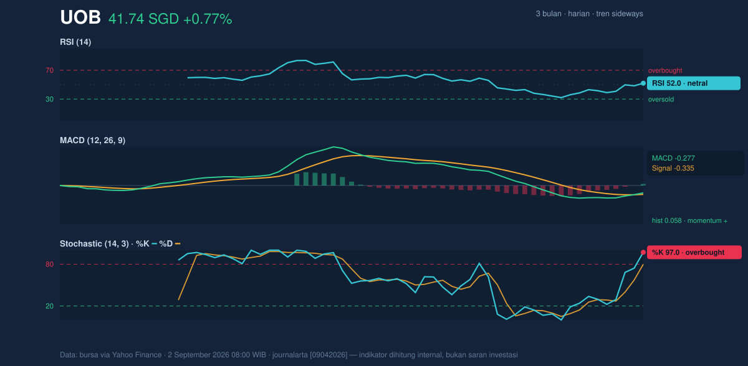Click the green 'oversold' label beside RSI
The width and height of the screenshot is (748, 366).
661,99
